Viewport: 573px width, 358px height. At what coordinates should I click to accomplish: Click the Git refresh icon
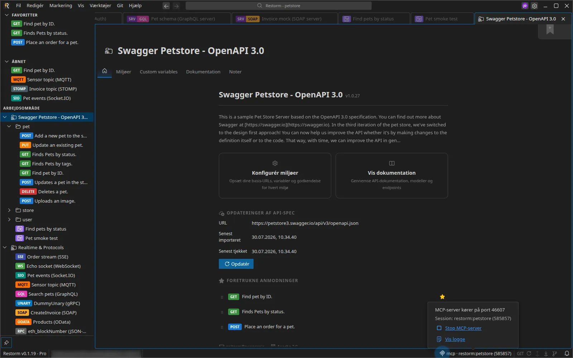529,353
